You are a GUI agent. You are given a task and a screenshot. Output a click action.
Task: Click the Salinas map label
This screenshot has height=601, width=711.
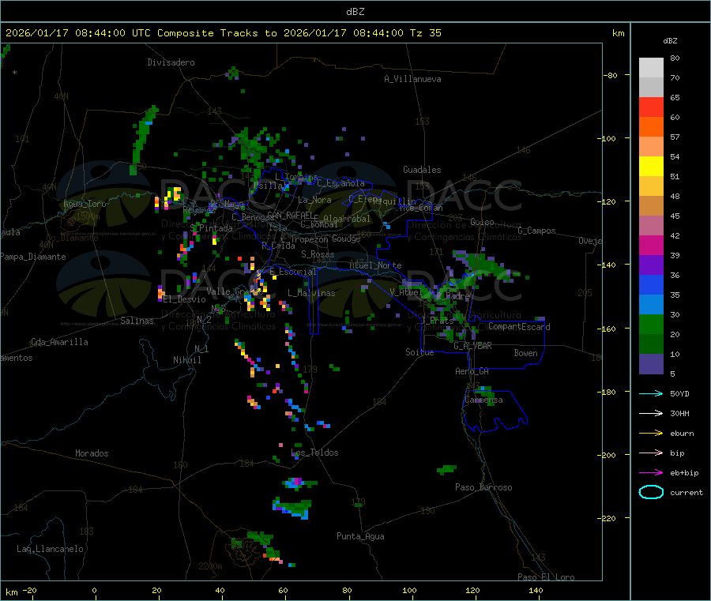click(137, 321)
